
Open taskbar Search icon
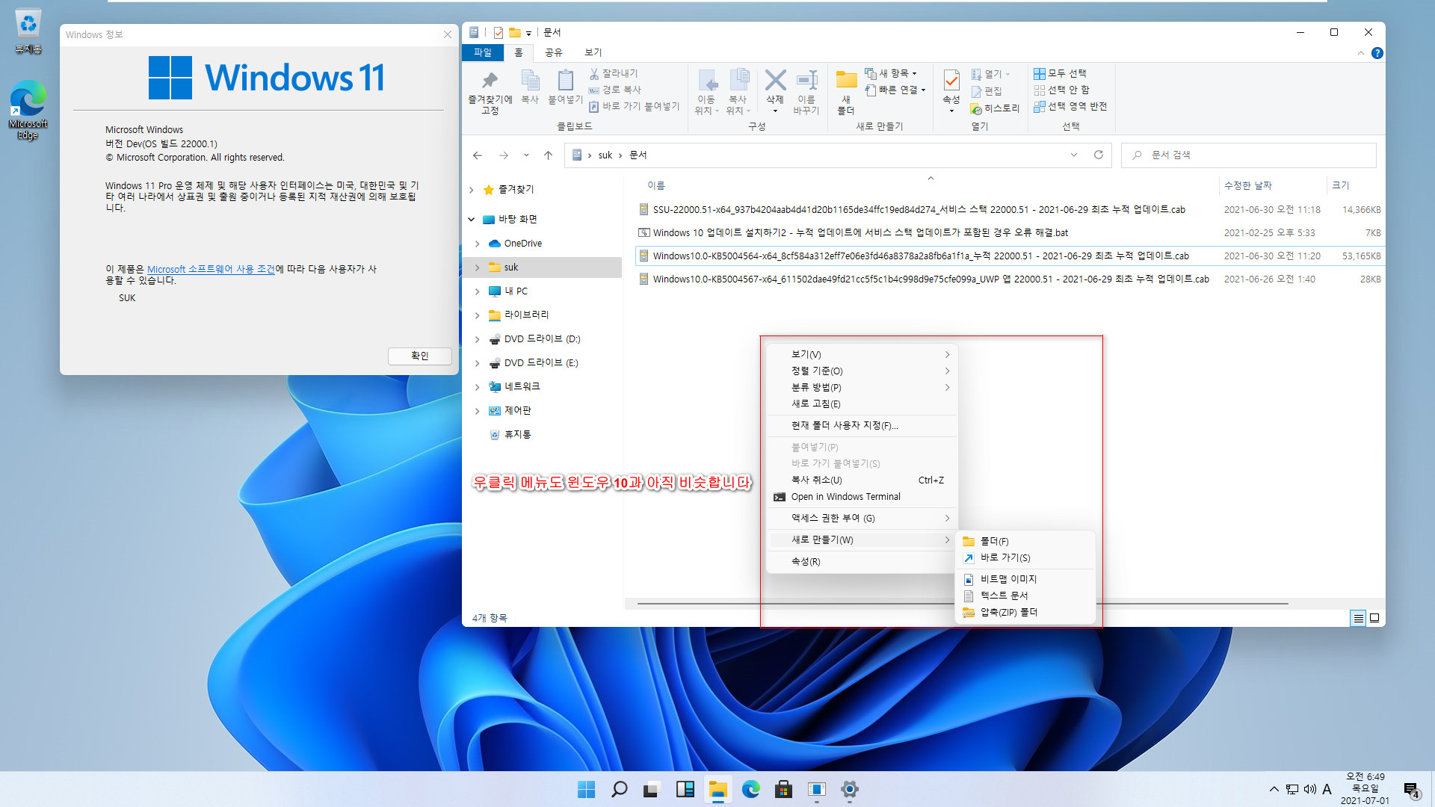(620, 789)
